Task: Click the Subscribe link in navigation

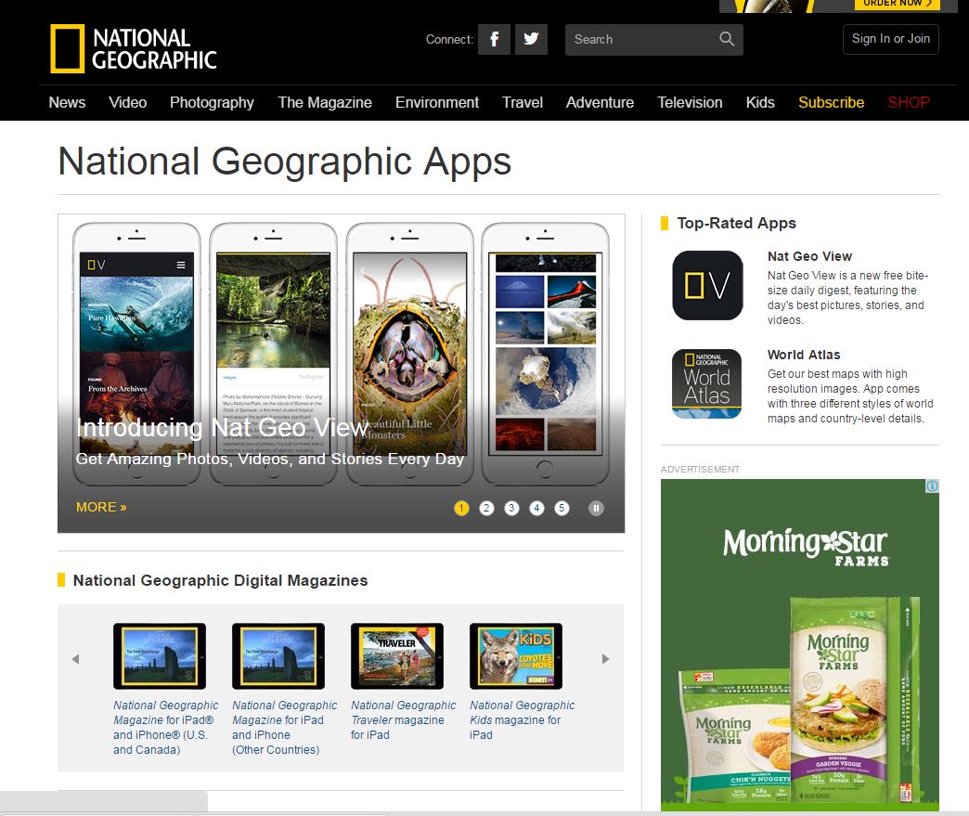Action: pos(832,103)
